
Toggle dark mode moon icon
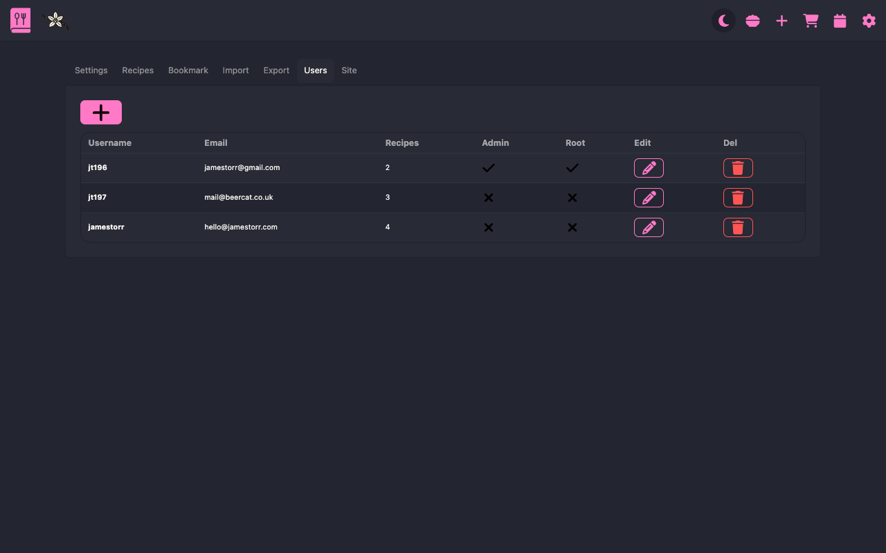724,21
